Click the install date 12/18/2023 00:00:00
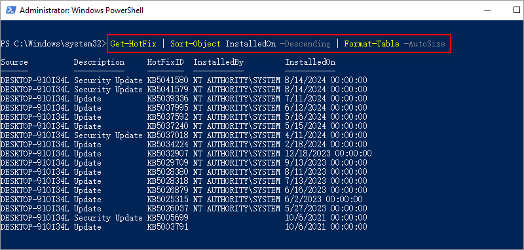The width and height of the screenshot is (524, 250). point(328,154)
